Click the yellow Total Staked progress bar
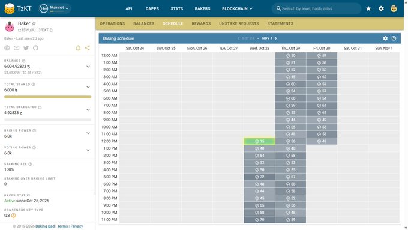This screenshot has height=230, width=408. [47, 97]
